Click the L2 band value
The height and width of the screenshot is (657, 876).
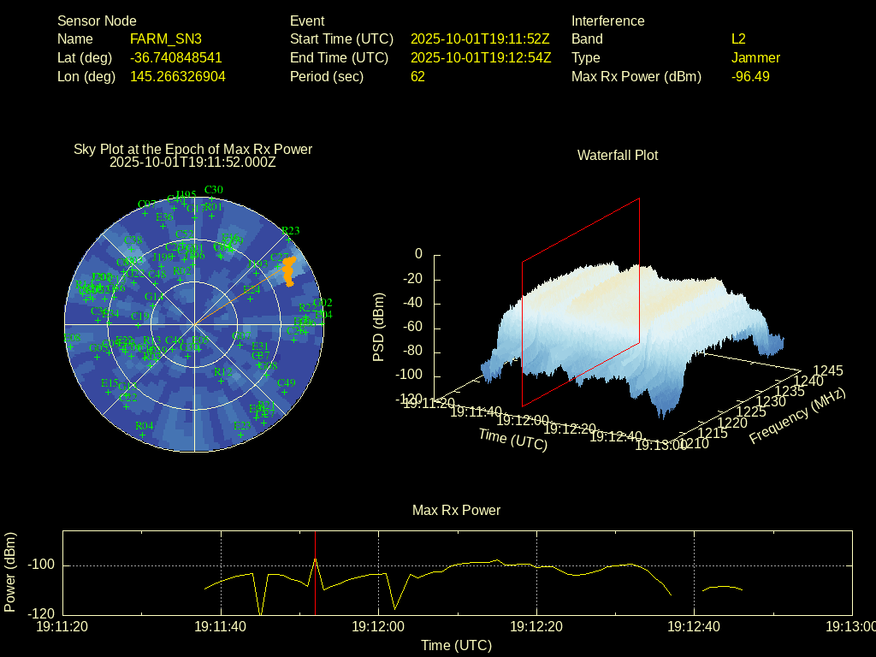[738, 39]
